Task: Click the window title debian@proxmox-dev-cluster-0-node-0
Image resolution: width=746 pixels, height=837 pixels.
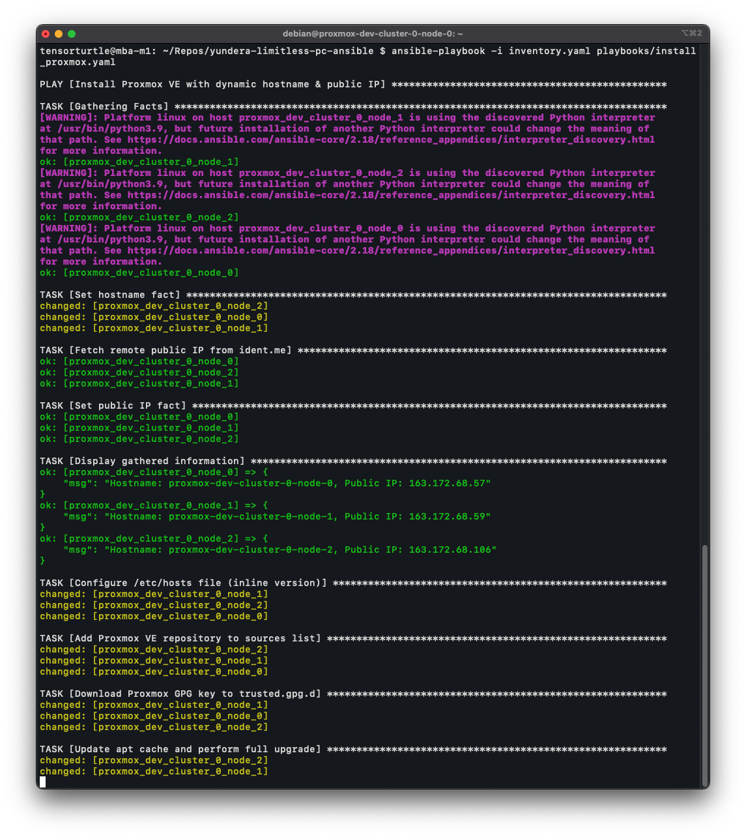Action: coord(373,34)
